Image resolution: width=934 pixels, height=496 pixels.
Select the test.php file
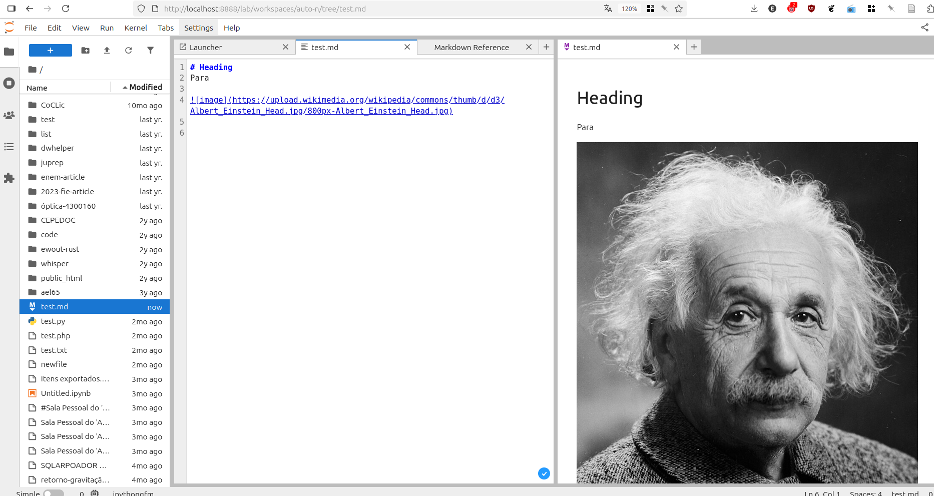95,336
